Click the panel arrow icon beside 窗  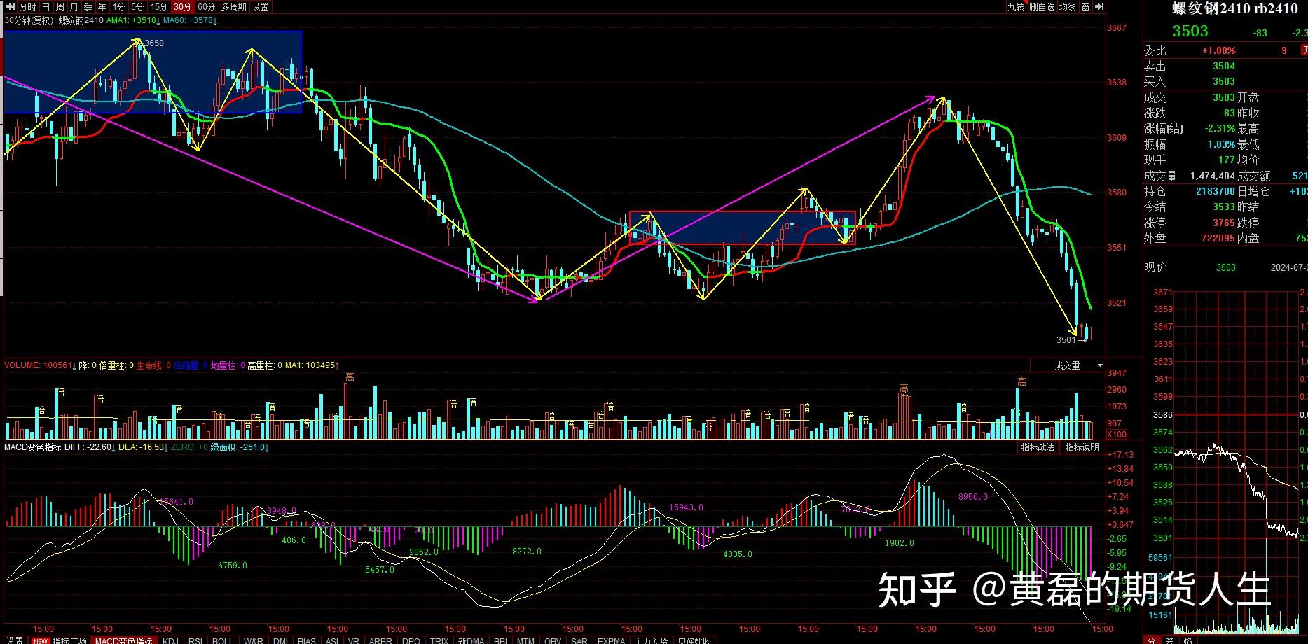point(1099,7)
